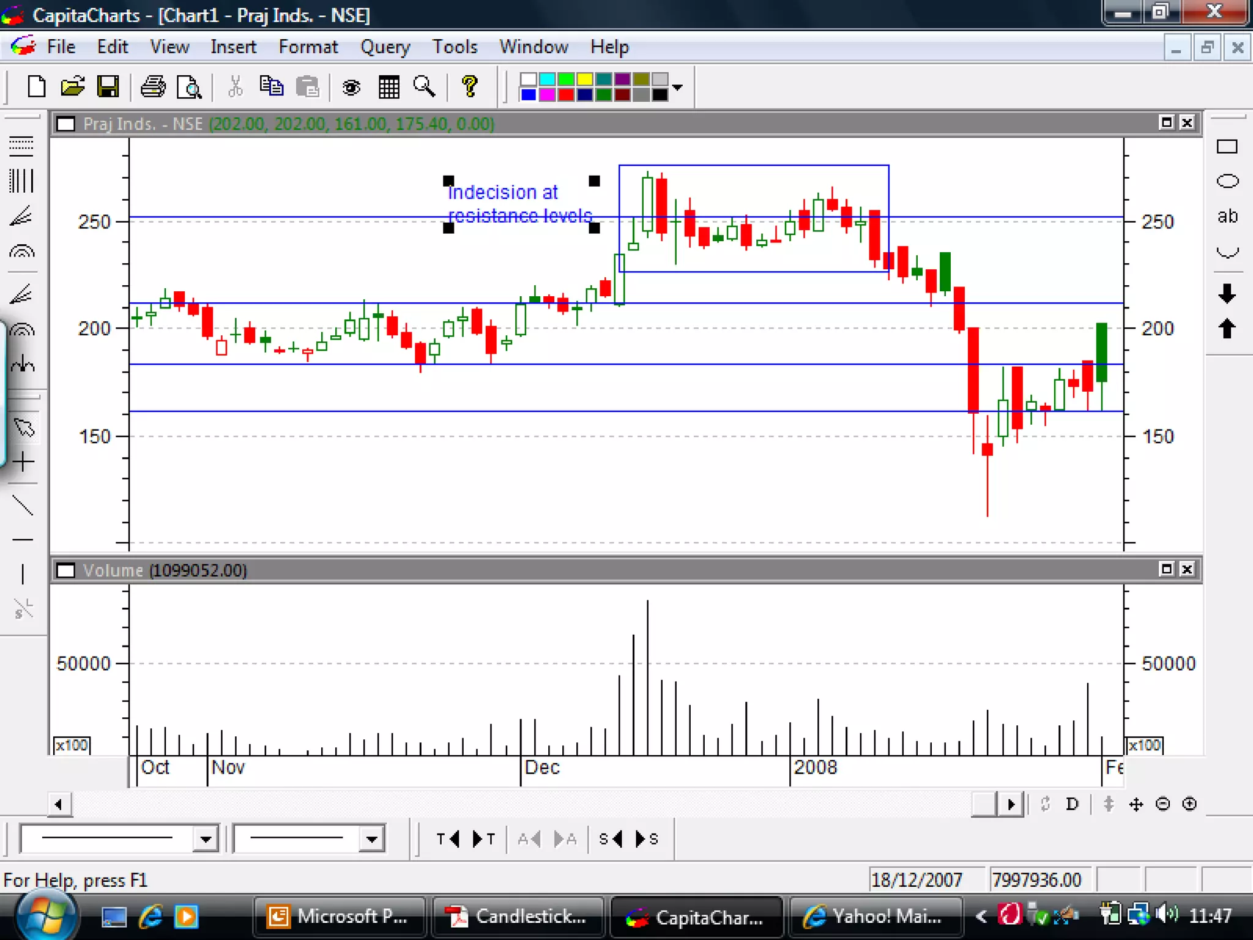Click the magnifier zoom toolbar icon
This screenshot has width=1253, height=940.
(424, 87)
